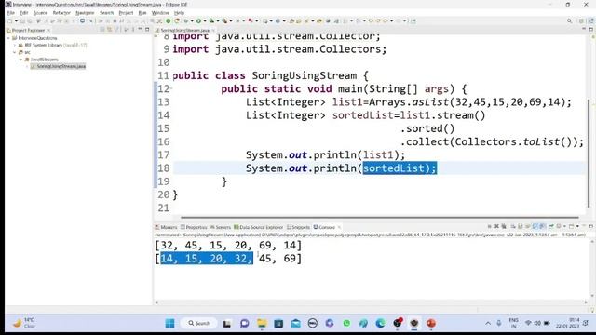Click the Search magnifier in top-right toolbar
The height and width of the screenshot is (335, 596).
tap(569, 20)
